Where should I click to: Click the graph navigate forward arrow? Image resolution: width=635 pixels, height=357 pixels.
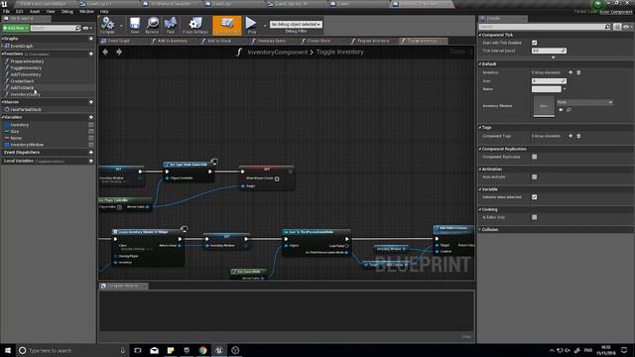click(x=119, y=52)
